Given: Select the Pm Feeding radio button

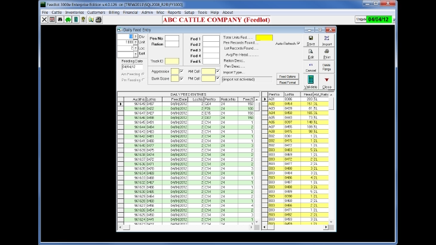Looking at the screenshot, I should (x=143, y=80).
